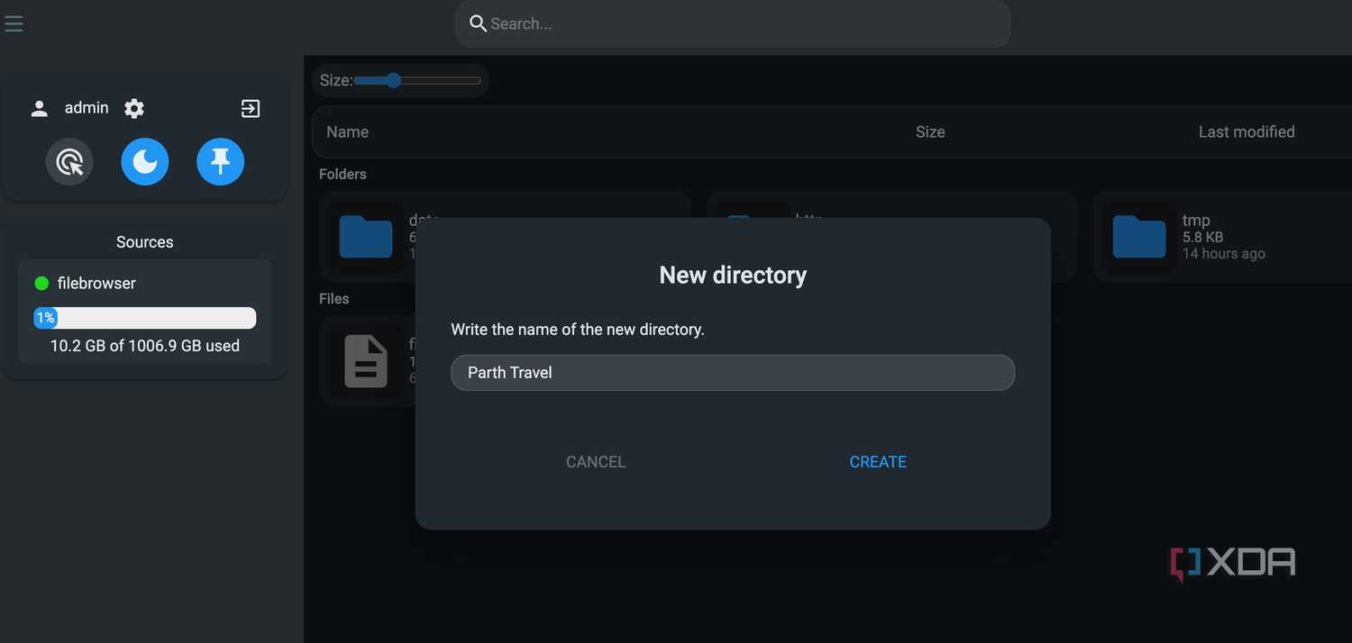Screen dimensions: 1352x643
Task: Open the hamburger menu icon
Action: [x=14, y=24]
